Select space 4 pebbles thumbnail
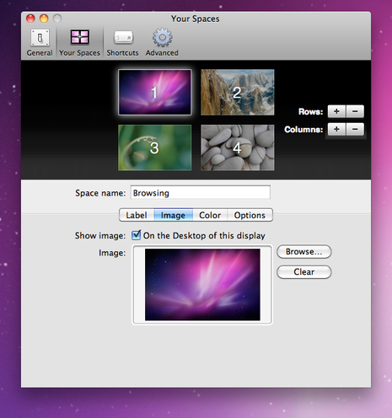Screen dimensions: 392x418 click(238, 147)
